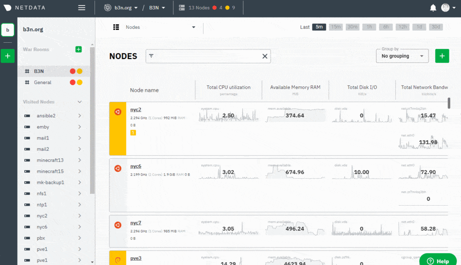Click the green add button beside Group by
The width and height of the screenshot is (461, 265).
click(x=442, y=56)
